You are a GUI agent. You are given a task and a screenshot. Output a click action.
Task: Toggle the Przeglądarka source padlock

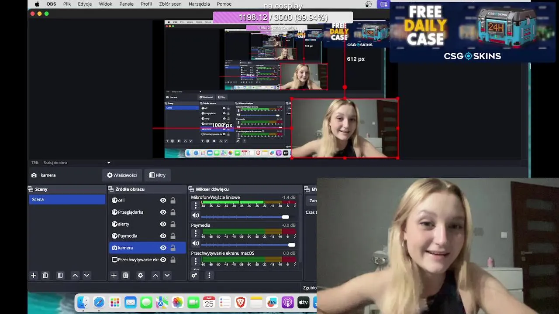coord(173,212)
